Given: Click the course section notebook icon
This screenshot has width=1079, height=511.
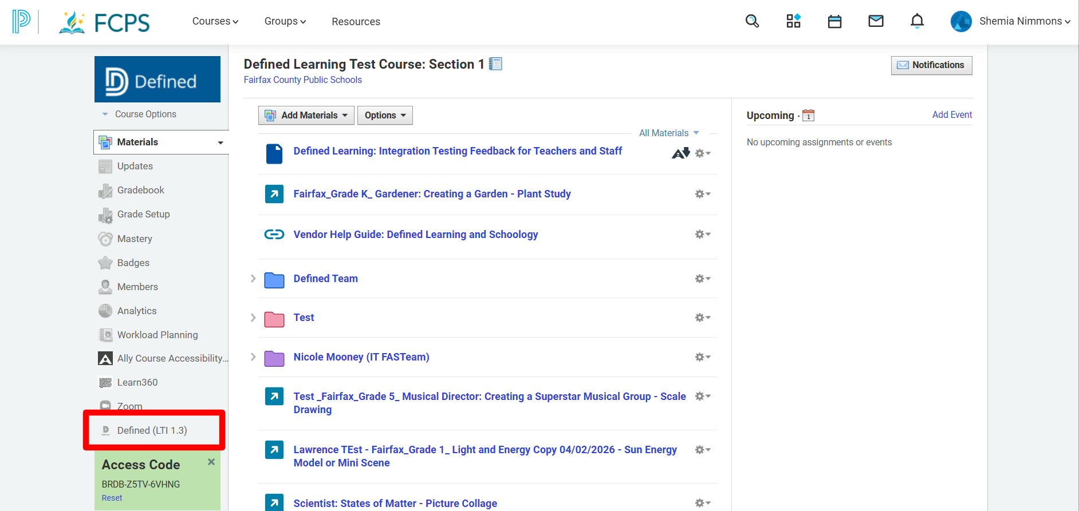Looking at the screenshot, I should (495, 64).
